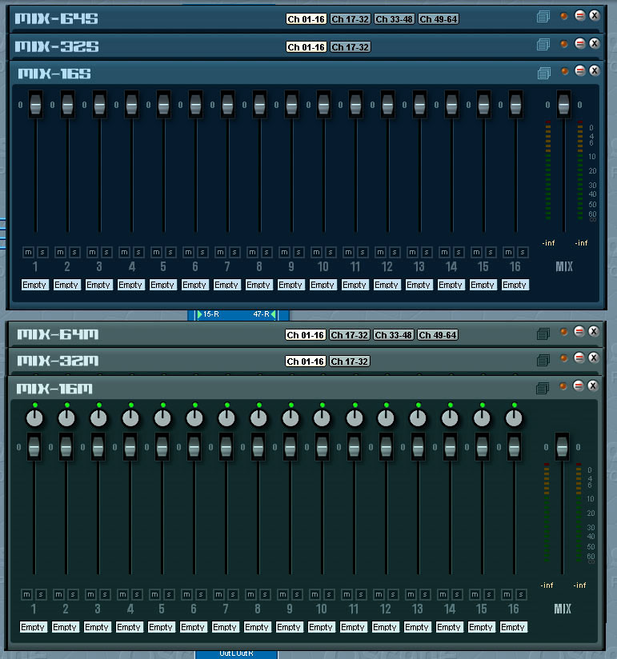Image resolution: width=617 pixels, height=659 pixels.
Task: Click orange dot indicator in MIX-16M header
Action: (563, 386)
